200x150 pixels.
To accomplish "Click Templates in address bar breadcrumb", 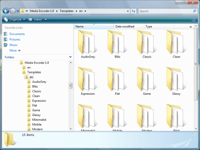I will click(x=66, y=11).
